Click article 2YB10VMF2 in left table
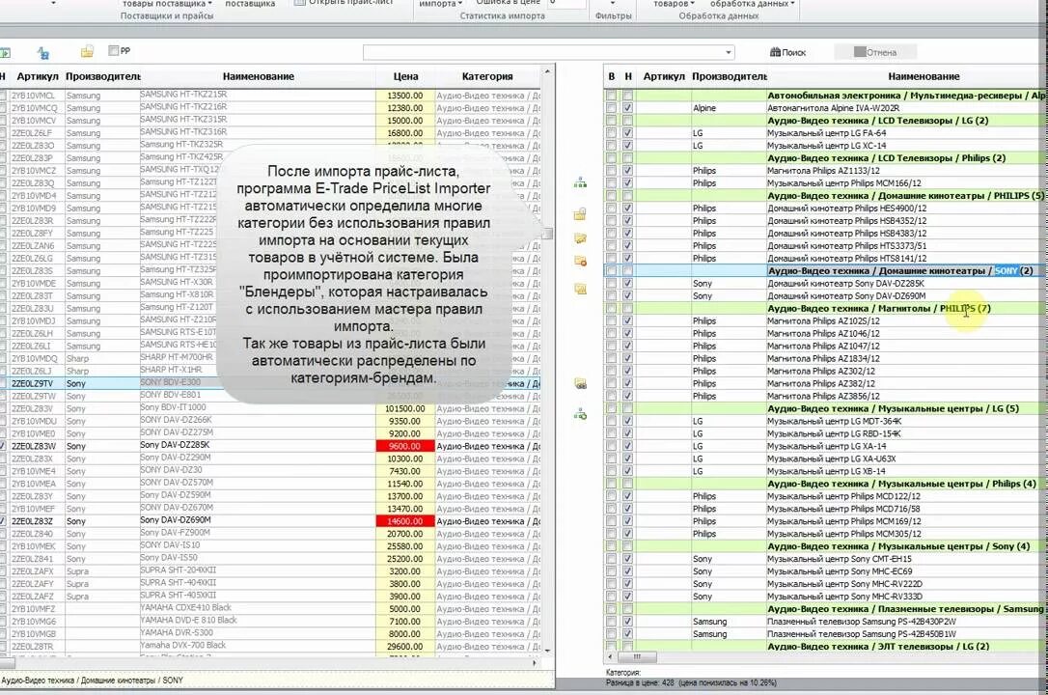 [x=34, y=609]
